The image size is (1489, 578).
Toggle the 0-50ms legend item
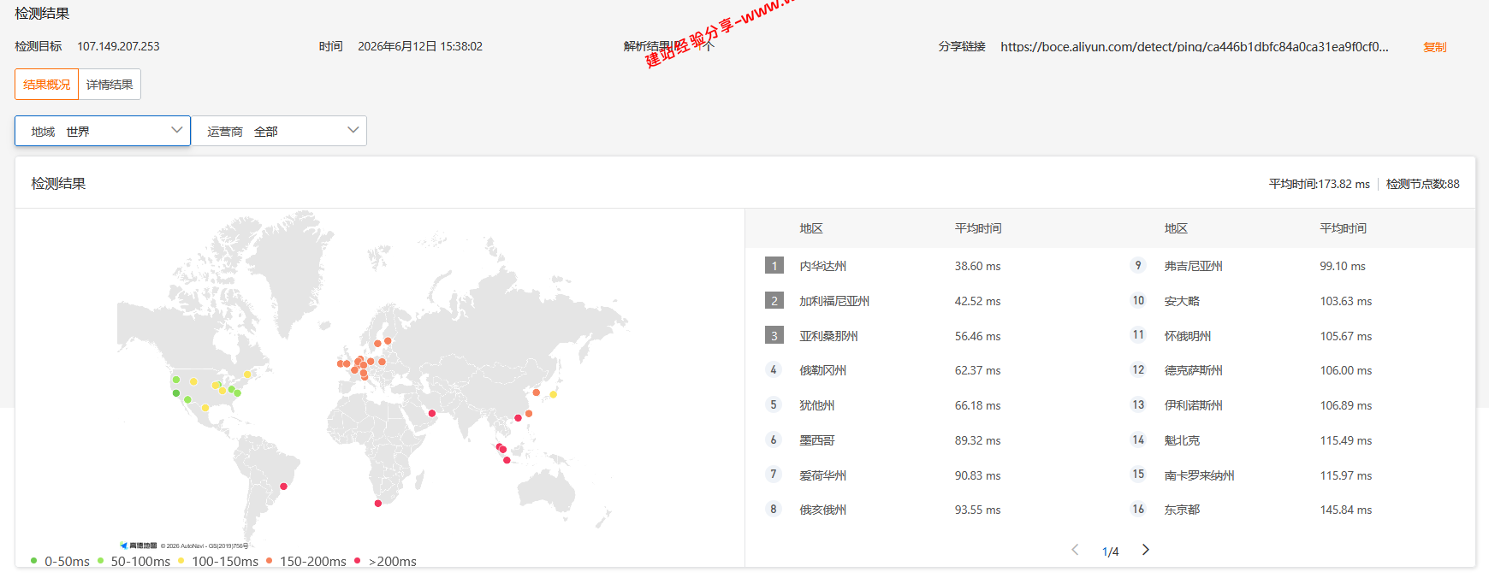(x=60, y=561)
